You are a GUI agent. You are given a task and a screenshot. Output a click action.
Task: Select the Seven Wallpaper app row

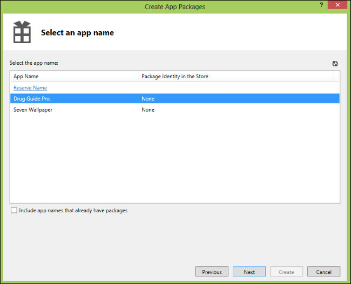coord(33,110)
